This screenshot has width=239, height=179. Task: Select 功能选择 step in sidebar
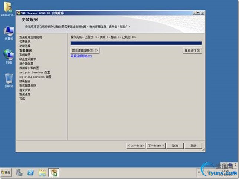coord(25,46)
